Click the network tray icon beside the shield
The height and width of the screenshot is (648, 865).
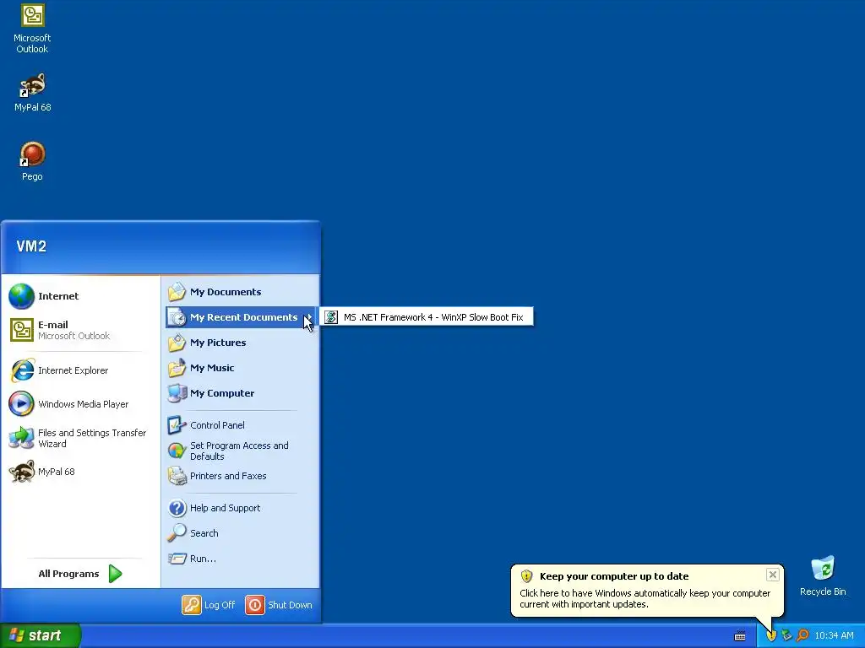point(786,635)
